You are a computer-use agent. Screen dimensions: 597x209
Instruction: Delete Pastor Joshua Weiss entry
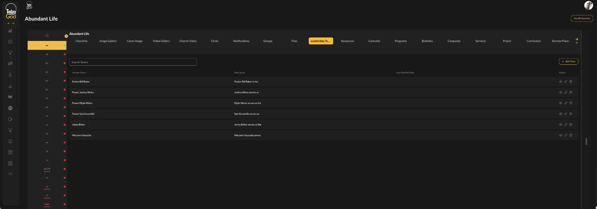(x=571, y=92)
